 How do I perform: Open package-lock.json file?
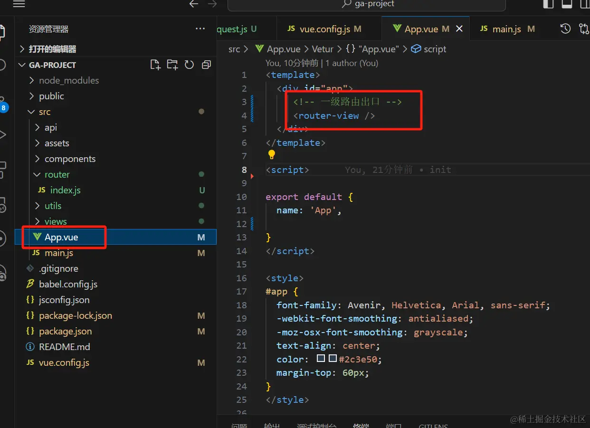(x=76, y=315)
